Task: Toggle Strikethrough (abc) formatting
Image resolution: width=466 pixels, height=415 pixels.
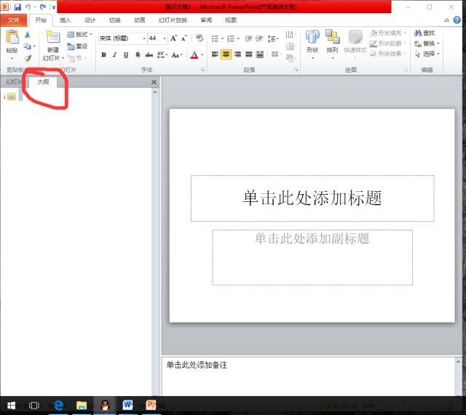Action: (x=149, y=55)
